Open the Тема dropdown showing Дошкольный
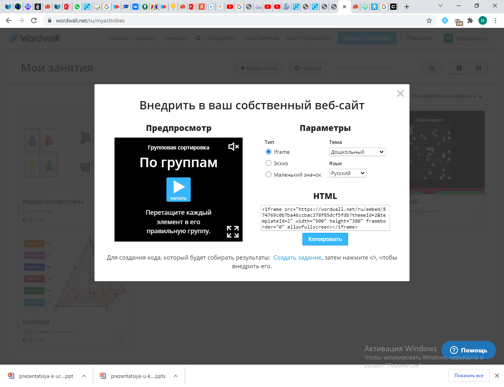Image resolution: width=504 pixels, height=387 pixels. [357, 152]
